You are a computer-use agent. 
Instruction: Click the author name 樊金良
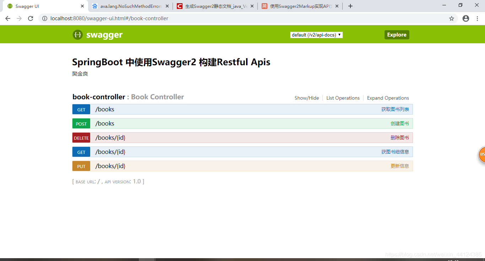[80, 74]
